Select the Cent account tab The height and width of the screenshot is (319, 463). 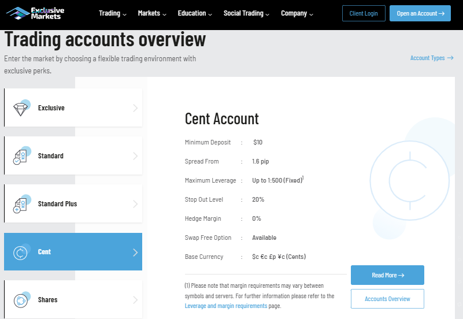point(73,252)
